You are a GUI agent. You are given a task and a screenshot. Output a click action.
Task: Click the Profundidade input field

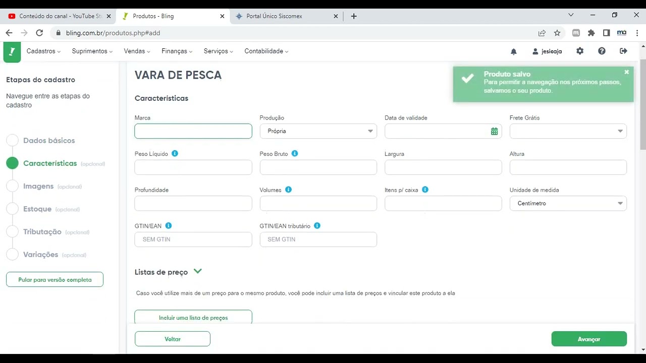point(193,203)
